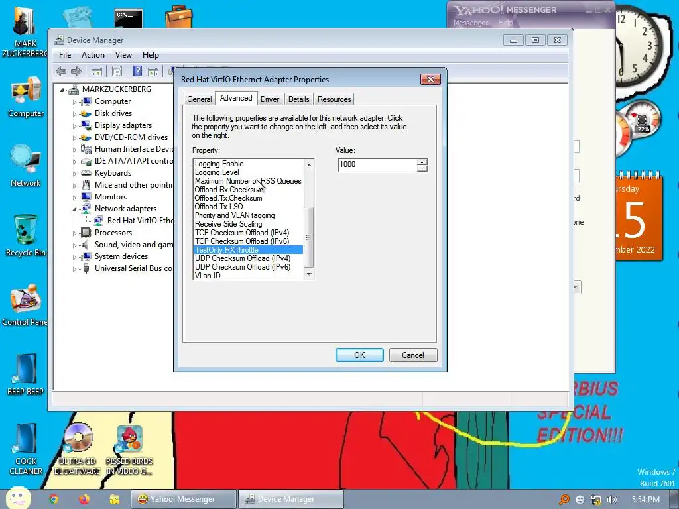This screenshot has width=679, height=509.
Task: Expand the System devices node
Action: pyautogui.click(x=74, y=257)
